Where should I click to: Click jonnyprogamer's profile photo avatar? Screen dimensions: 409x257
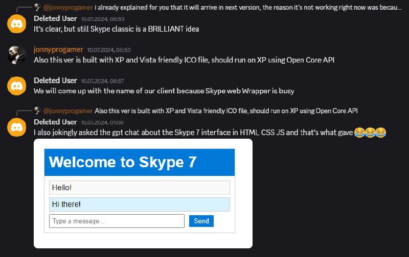16,55
